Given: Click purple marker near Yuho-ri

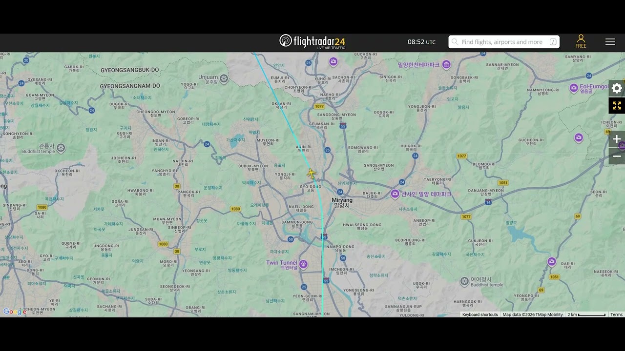Looking at the screenshot, I should coord(333,61).
